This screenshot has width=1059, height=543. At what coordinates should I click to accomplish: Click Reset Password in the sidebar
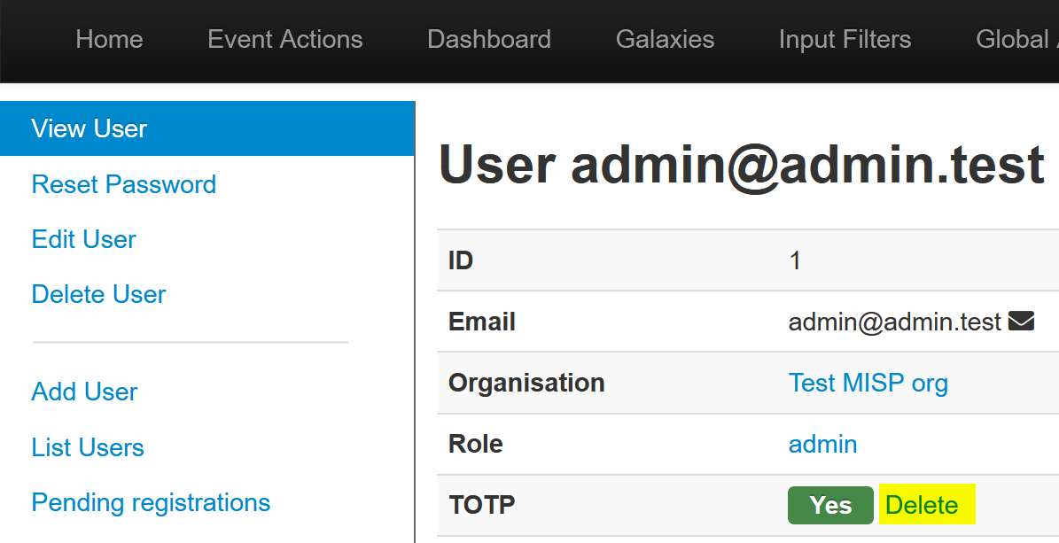(x=124, y=184)
